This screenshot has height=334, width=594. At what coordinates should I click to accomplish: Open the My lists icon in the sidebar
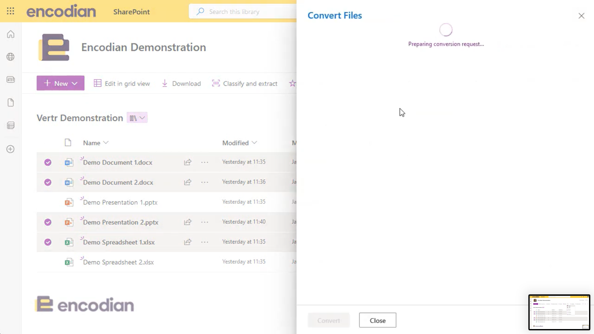(11, 126)
